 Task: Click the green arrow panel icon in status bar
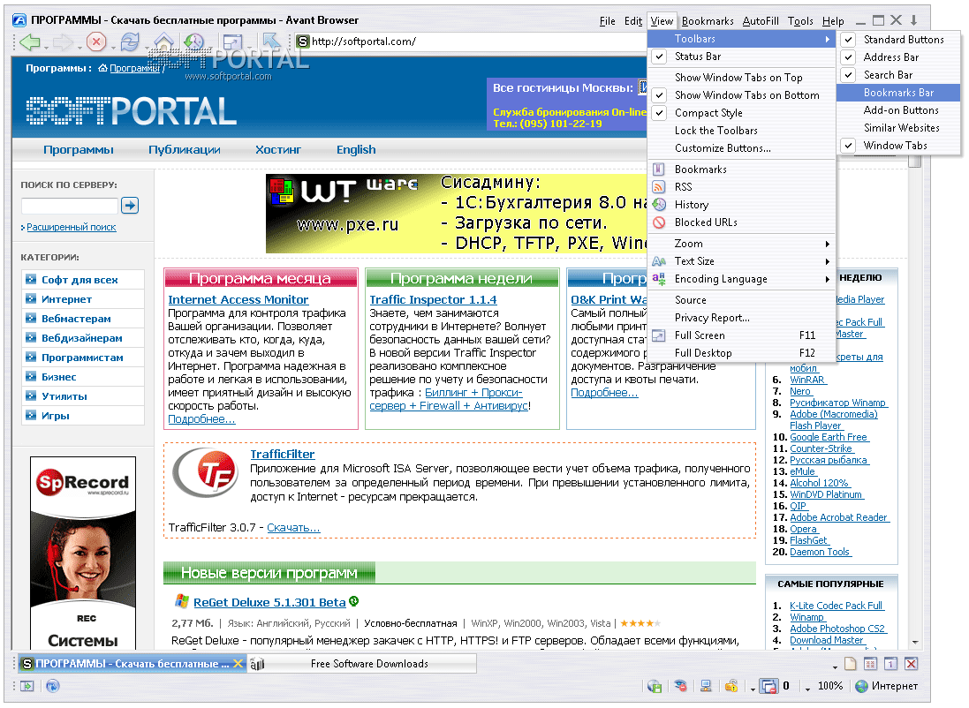(26, 686)
